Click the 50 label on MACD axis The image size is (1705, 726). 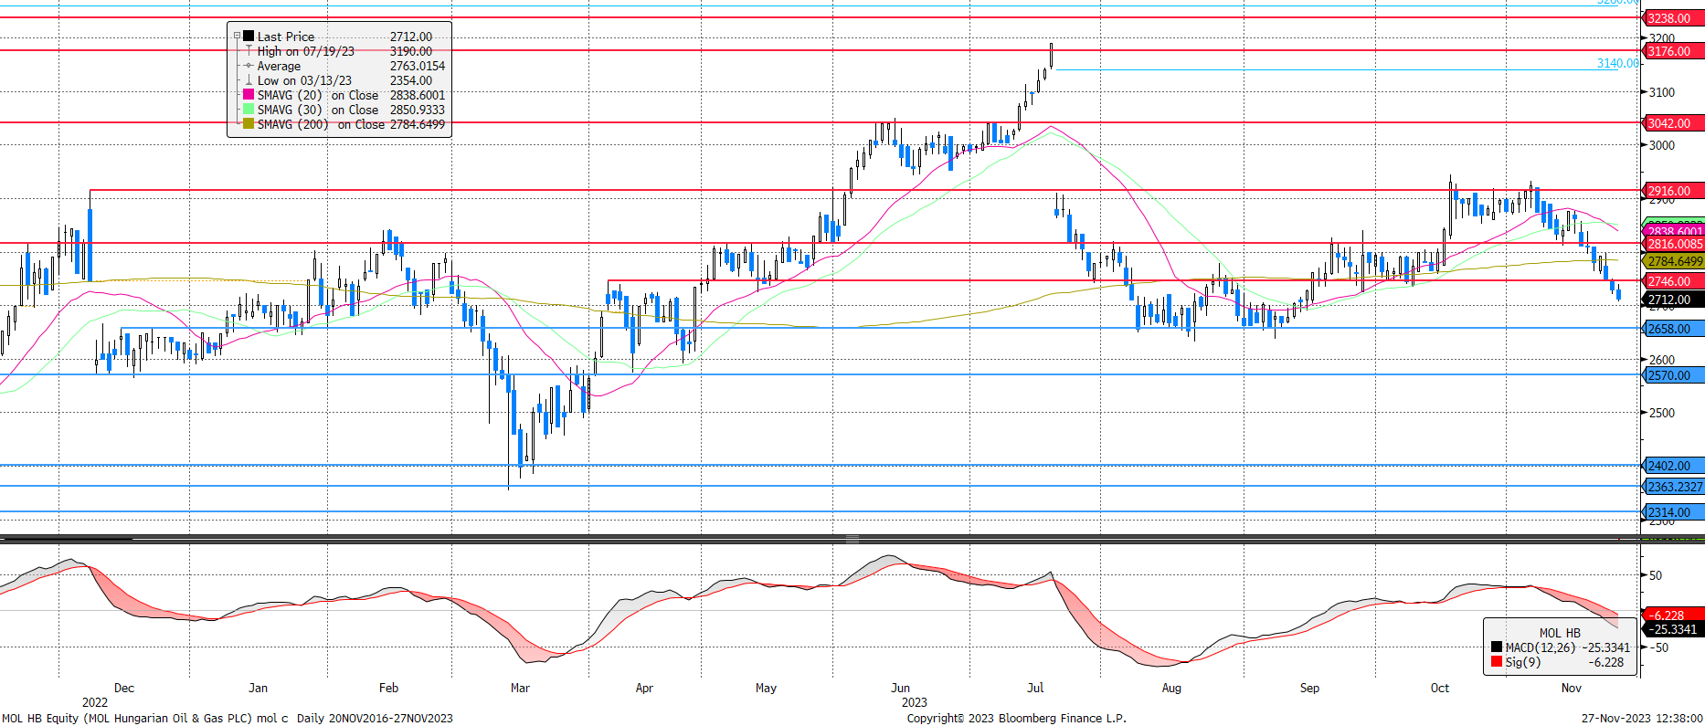tap(1656, 575)
